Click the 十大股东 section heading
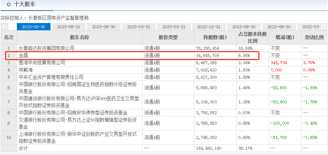Image resolution: width=328 pixels, height=155 pixels. 24,4
